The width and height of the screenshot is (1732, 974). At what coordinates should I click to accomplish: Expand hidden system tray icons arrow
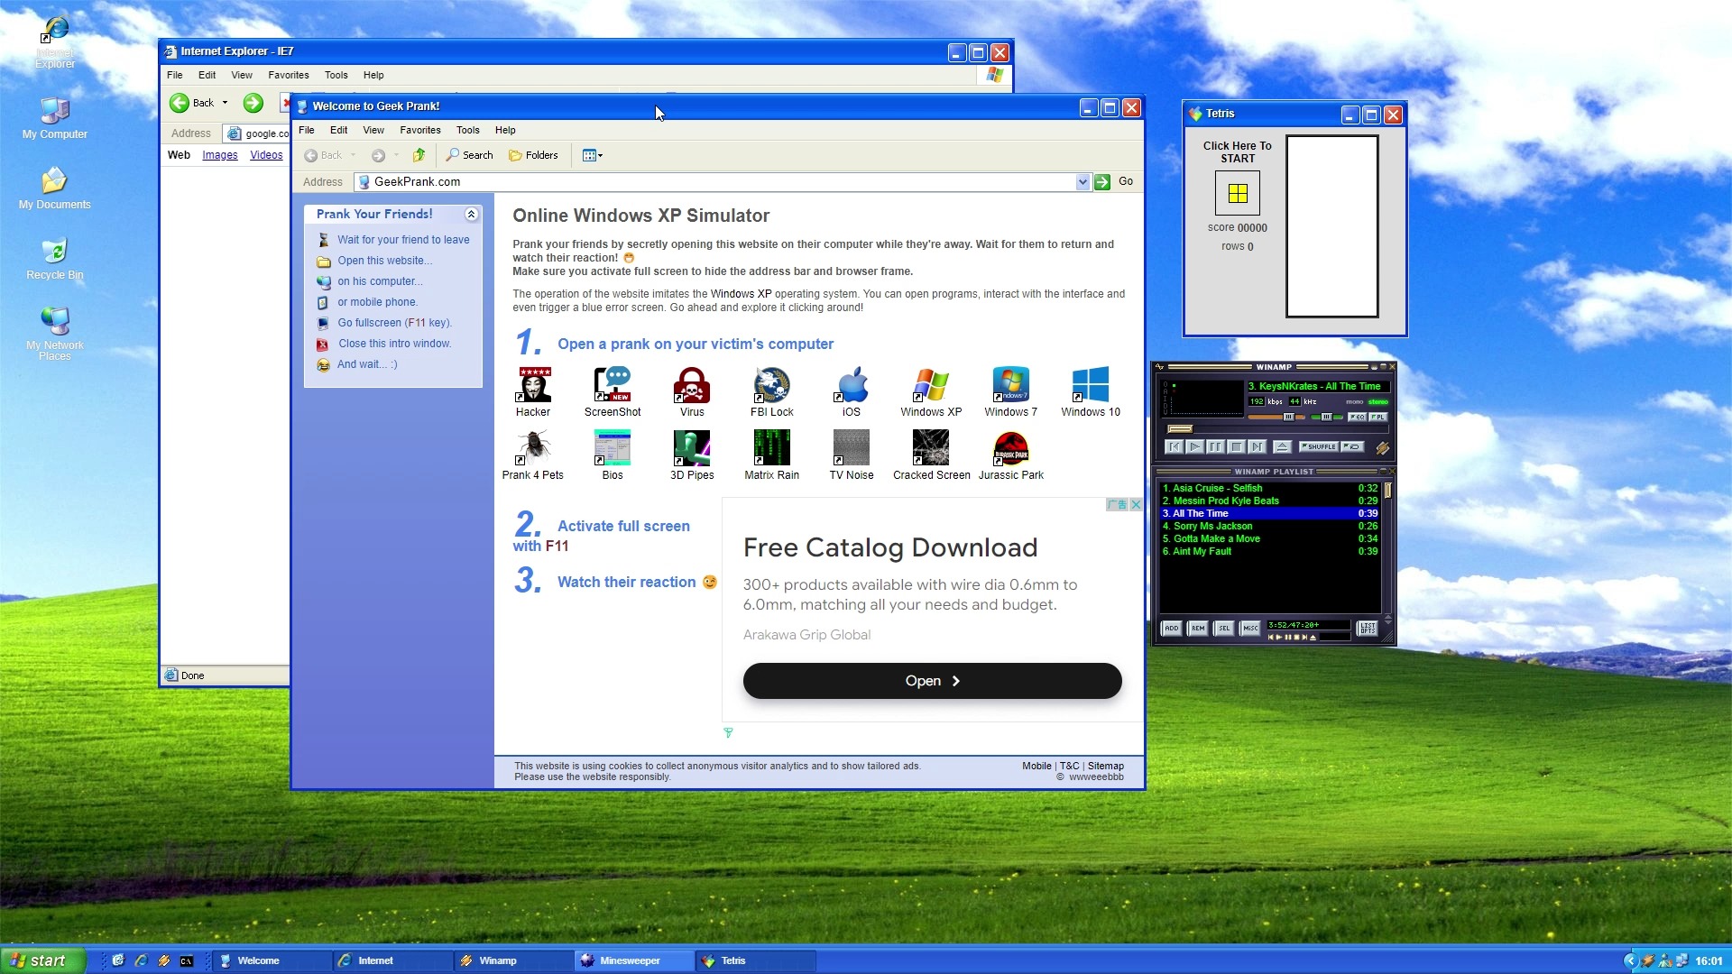[1630, 961]
